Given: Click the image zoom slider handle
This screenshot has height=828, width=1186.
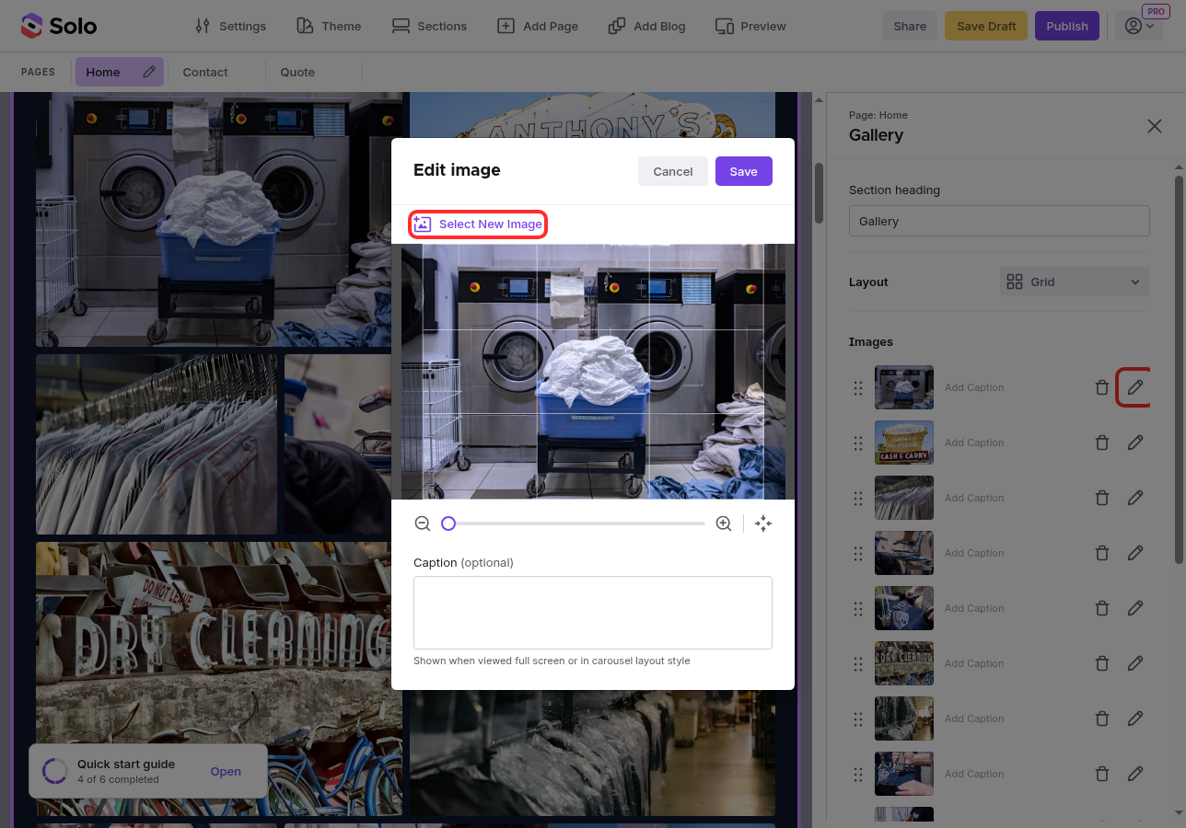Looking at the screenshot, I should tap(448, 523).
